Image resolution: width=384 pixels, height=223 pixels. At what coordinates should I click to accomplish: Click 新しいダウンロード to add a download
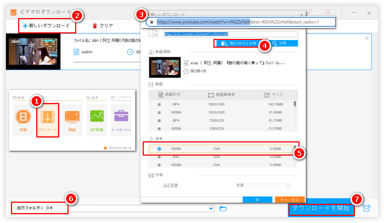point(46,26)
